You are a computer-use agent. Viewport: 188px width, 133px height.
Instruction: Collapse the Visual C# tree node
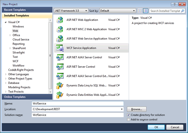(x=6, y=22)
